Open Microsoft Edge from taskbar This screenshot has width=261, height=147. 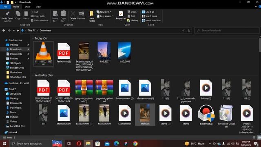tap(116, 143)
